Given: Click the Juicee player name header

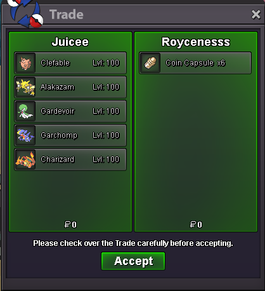Looking at the screenshot, I should 70,42.
